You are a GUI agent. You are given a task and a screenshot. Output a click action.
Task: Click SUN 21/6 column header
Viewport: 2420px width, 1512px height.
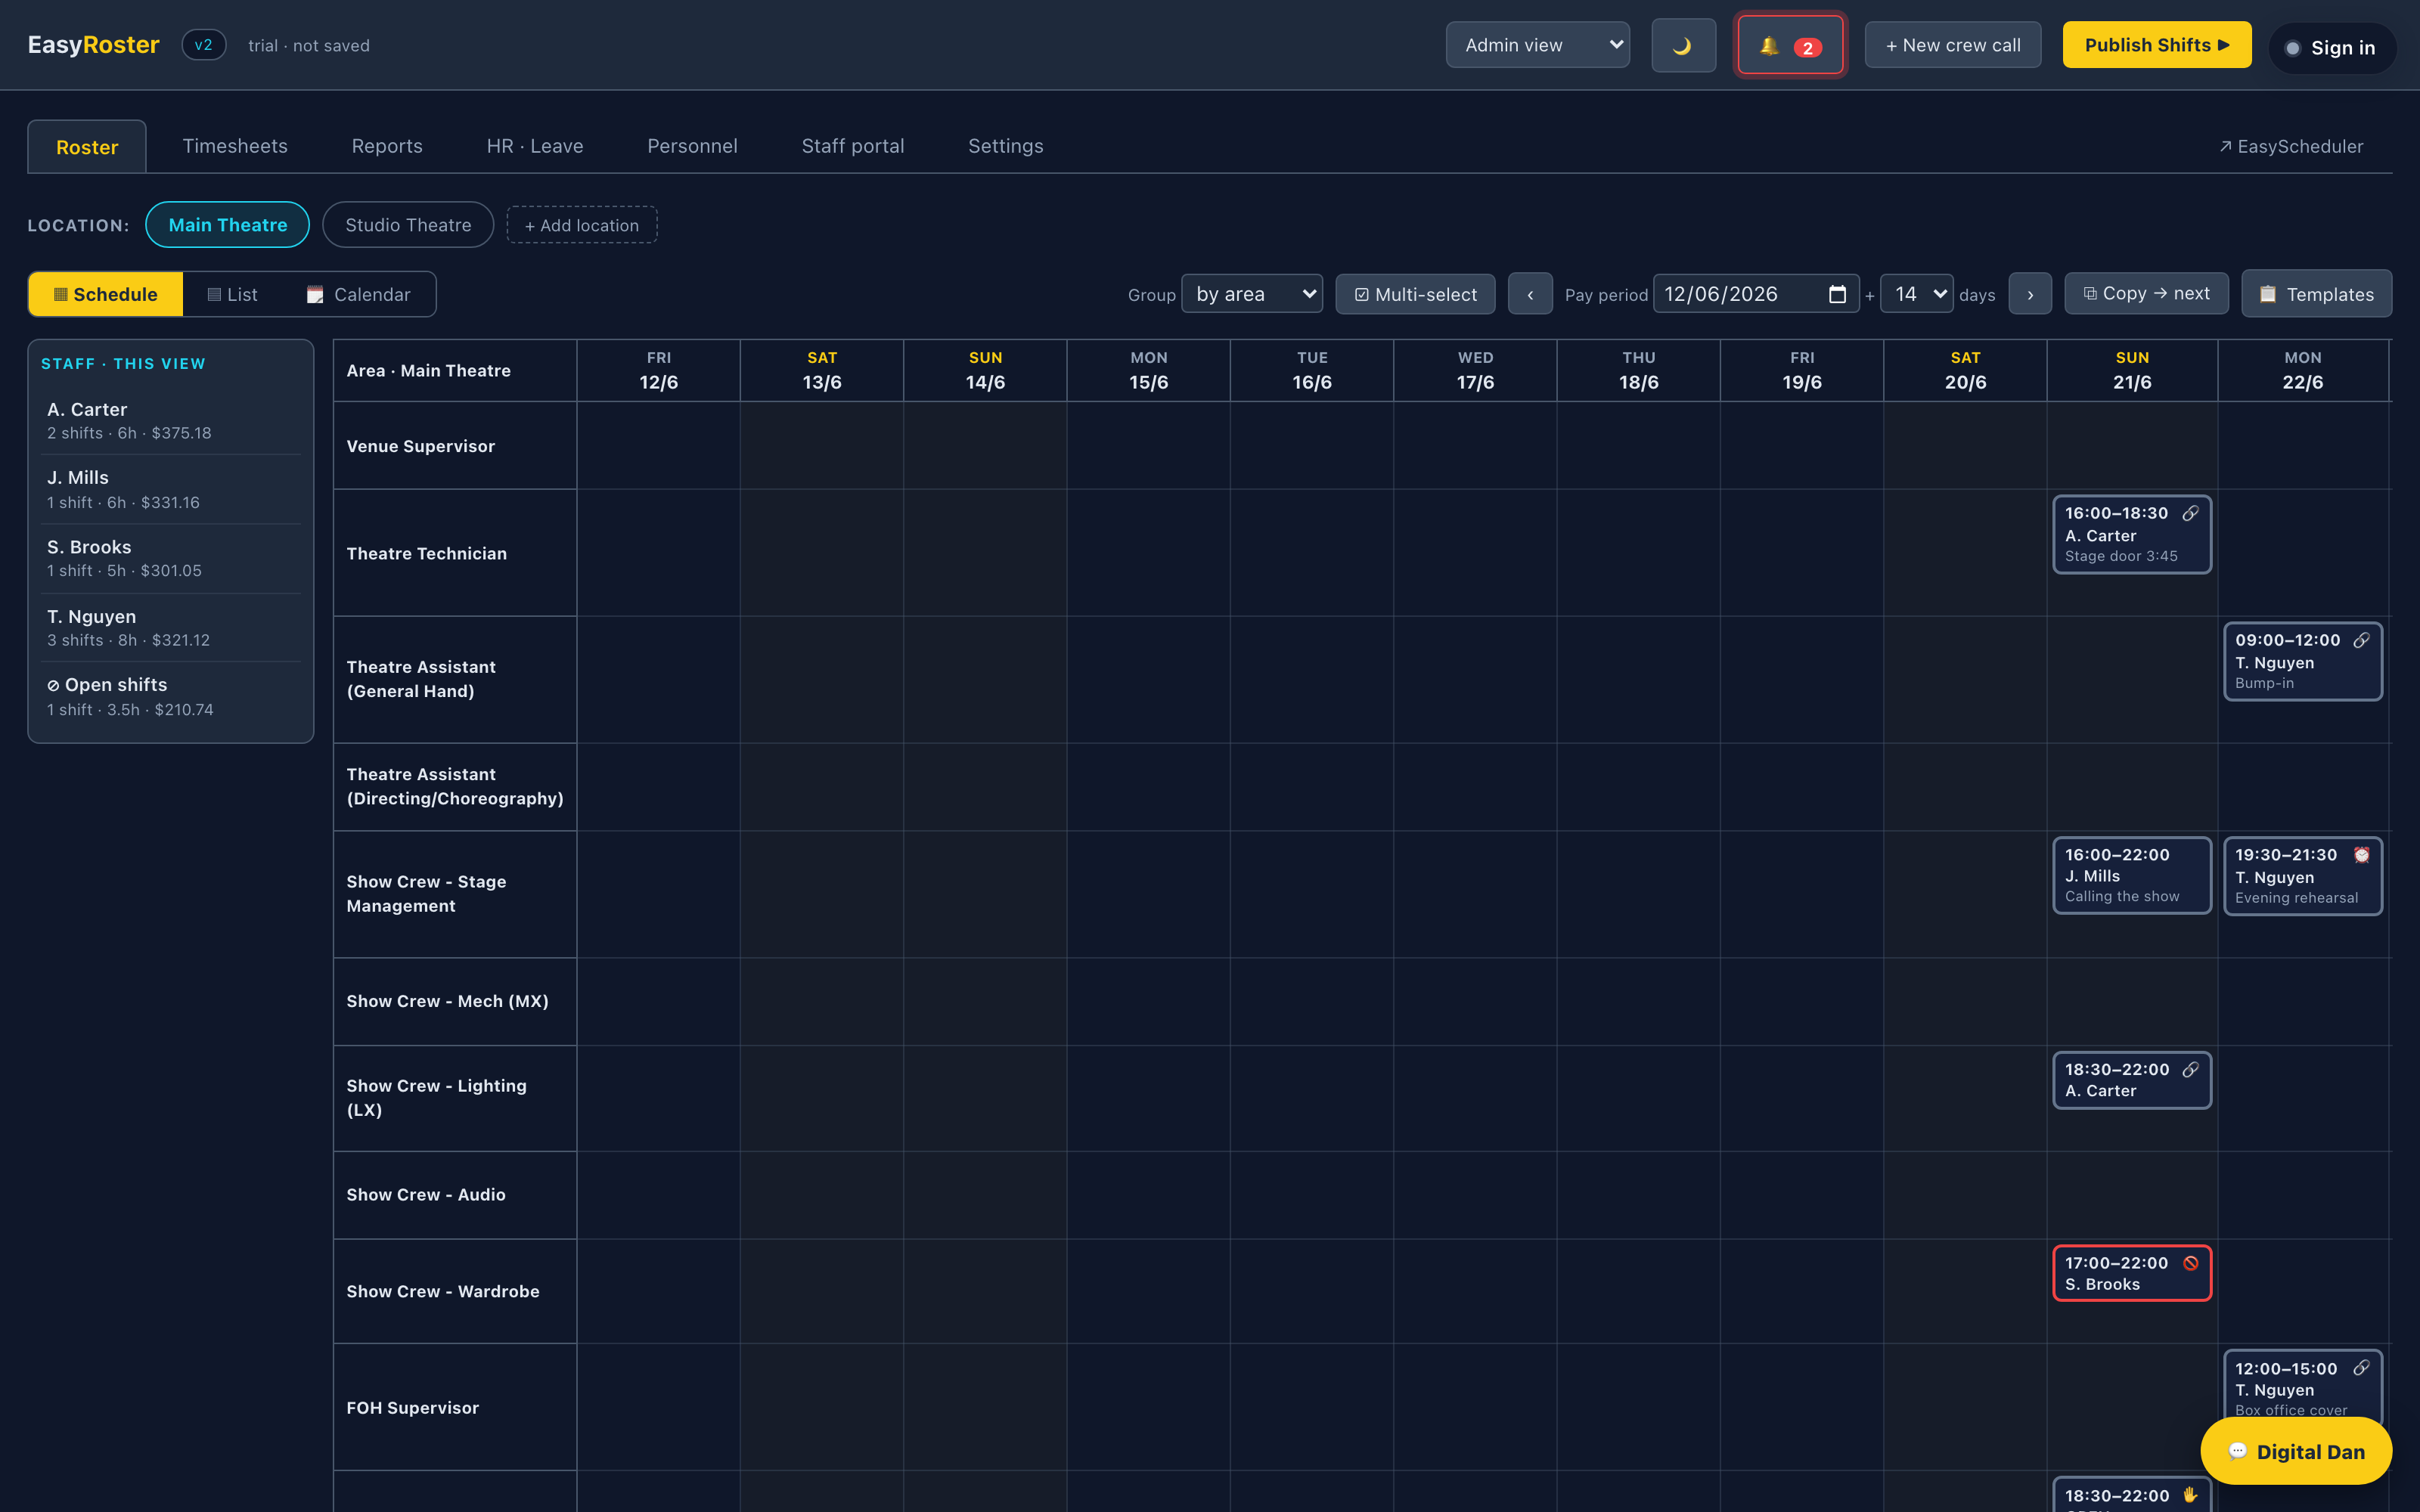[x=2132, y=370]
